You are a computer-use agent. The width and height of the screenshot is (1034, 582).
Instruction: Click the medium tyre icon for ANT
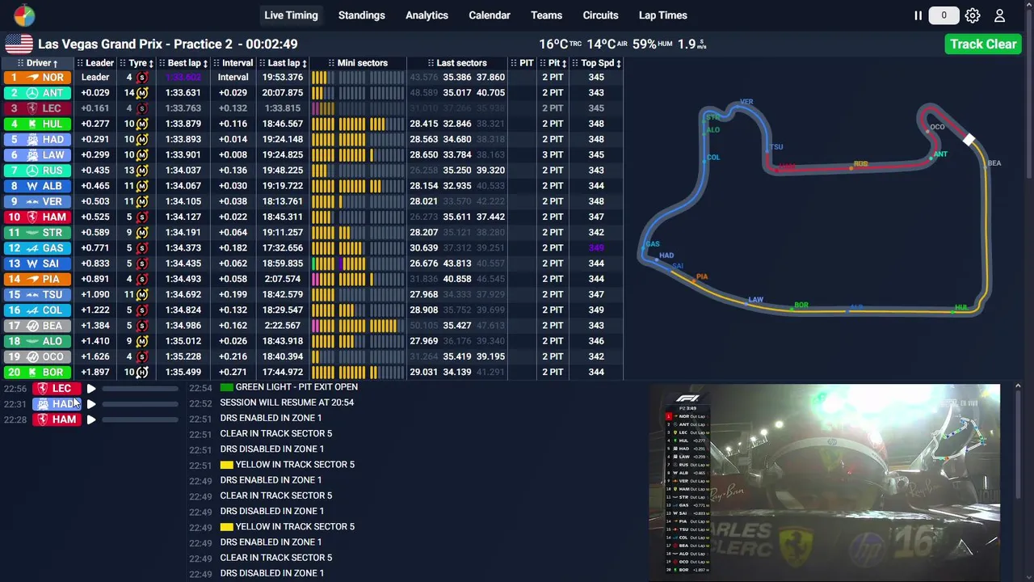pos(141,93)
